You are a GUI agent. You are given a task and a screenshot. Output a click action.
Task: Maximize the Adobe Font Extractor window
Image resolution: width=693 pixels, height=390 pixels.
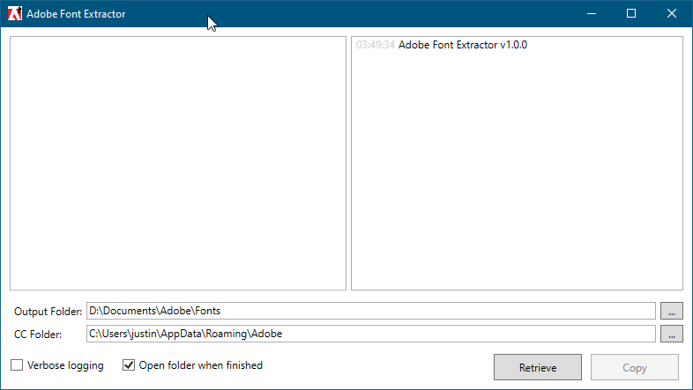[631, 14]
